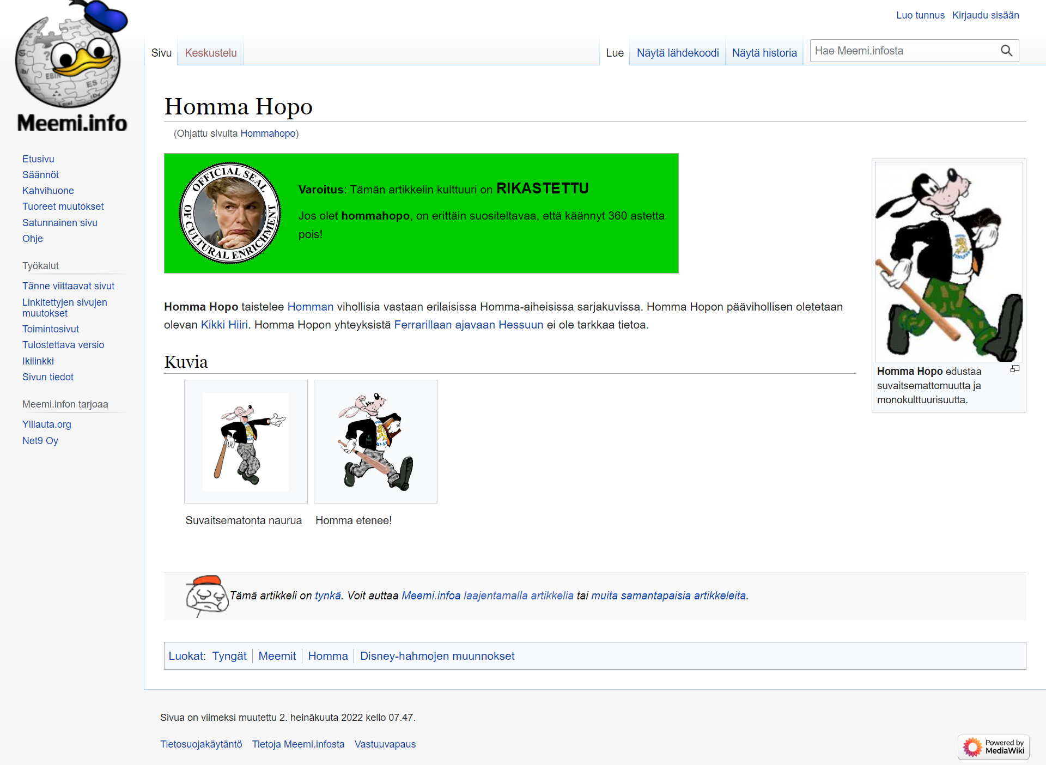
Task: Open the main Homma Hopo picture
Action: click(x=948, y=262)
